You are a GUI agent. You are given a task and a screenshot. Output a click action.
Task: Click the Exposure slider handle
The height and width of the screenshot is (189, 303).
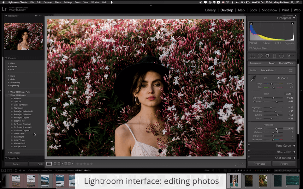point(273,98)
